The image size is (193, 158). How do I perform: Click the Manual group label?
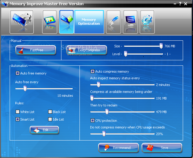[16, 41]
